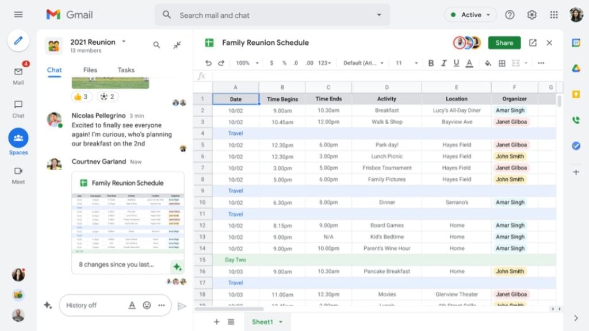Format as currency with dollar icon
589x331 pixels.
click(271, 63)
